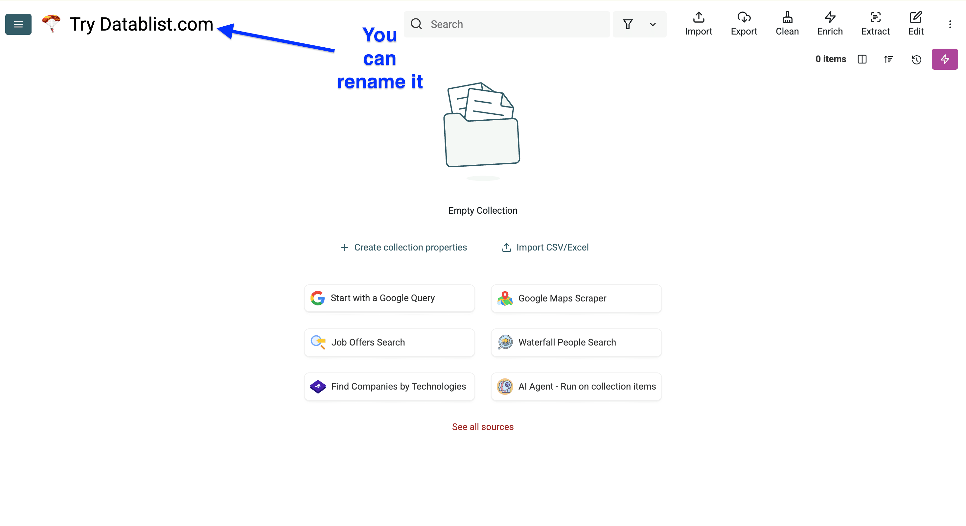966x526 pixels.
Task: Open the Extract tool
Action: (x=875, y=24)
